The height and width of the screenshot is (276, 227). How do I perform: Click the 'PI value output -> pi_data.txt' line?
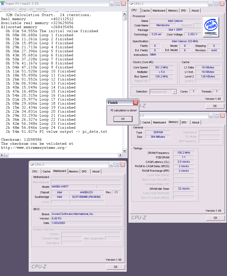point(56,132)
